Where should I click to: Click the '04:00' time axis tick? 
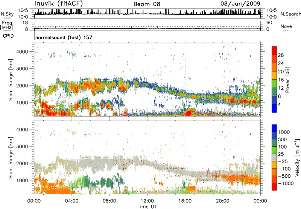[71, 201]
